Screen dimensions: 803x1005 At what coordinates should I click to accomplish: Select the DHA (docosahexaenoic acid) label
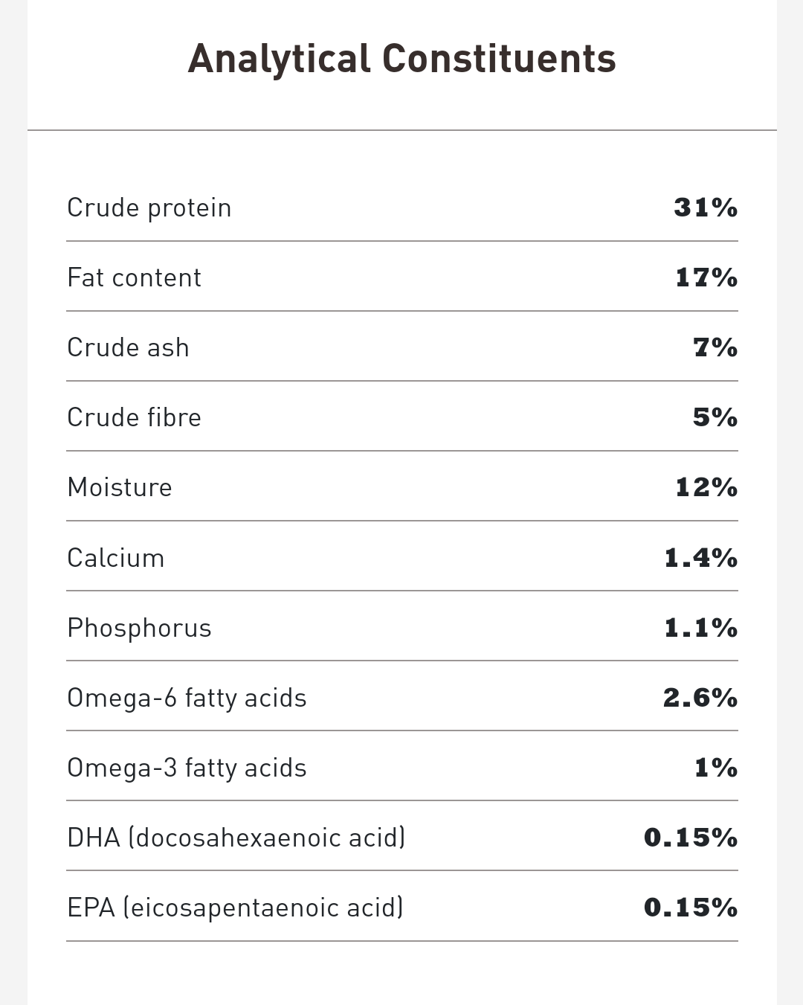[x=236, y=838]
